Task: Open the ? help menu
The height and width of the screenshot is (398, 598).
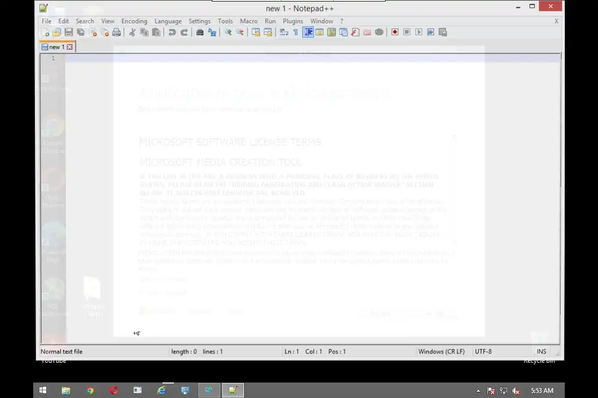Action: (342, 21)
